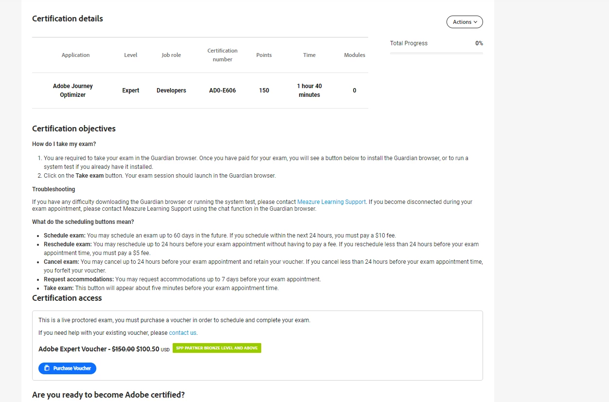This screenshot has height=402, width=609.
Task: Click the 'Certification details' heading
Action: click(x=68, y=18)
